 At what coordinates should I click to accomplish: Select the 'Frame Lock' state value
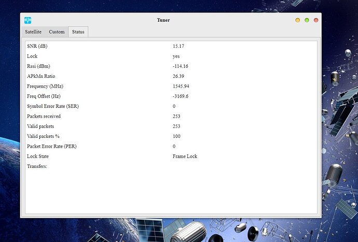pyautogui.click(x=185, y=156)
